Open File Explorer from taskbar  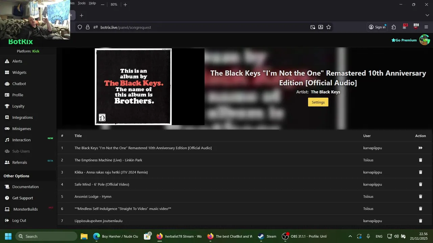point(84,236)
